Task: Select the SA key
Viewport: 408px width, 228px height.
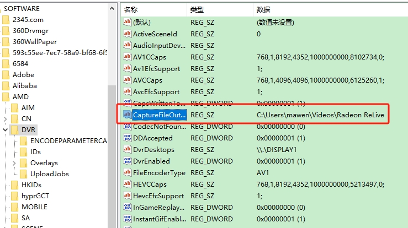Action: [25, 218]
